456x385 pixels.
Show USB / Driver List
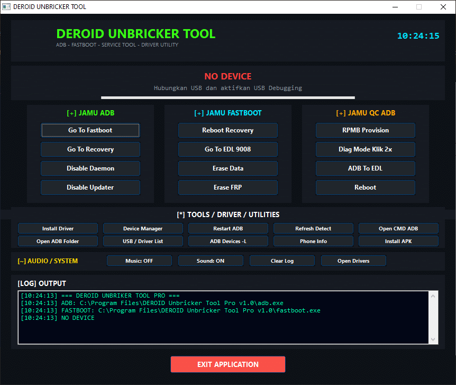[x=143, y=241]
